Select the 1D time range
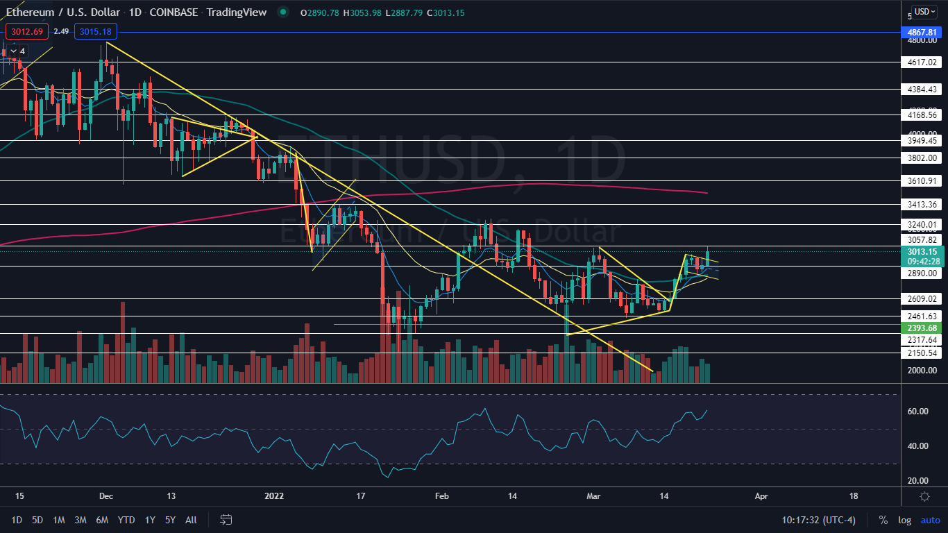Screen dimensions: 948x533 (x=17, y=520)
